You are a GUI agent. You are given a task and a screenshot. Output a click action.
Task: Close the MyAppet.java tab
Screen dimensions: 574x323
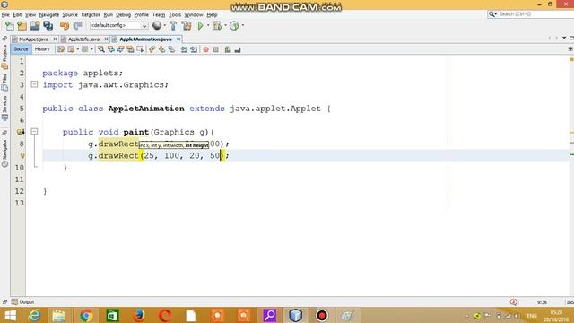coord(56,39)
